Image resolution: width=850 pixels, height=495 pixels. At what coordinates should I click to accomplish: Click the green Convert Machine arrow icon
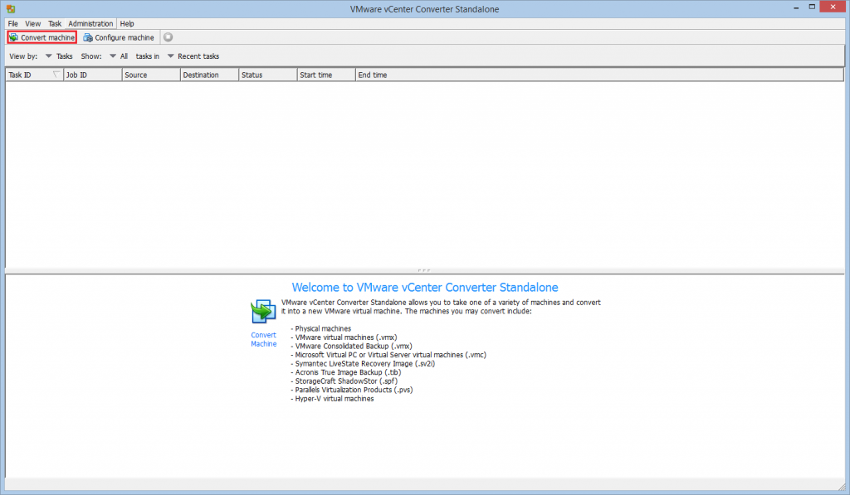[x=263, y=310]
